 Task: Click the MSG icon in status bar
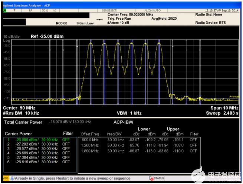[x=5, y=178]
